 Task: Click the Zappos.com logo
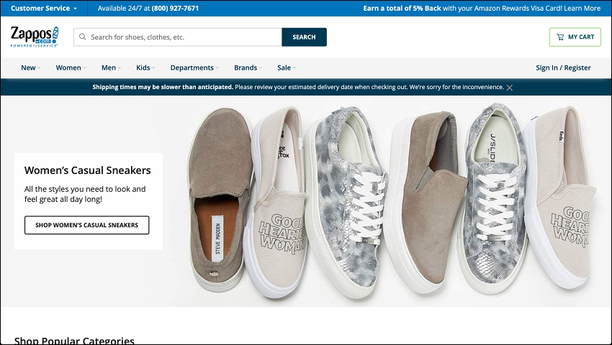point(35,37)
